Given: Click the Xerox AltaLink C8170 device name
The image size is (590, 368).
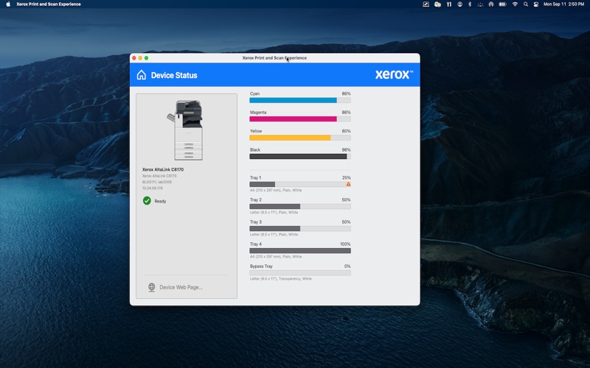Looking at the screenshot, I should (163, 169).
